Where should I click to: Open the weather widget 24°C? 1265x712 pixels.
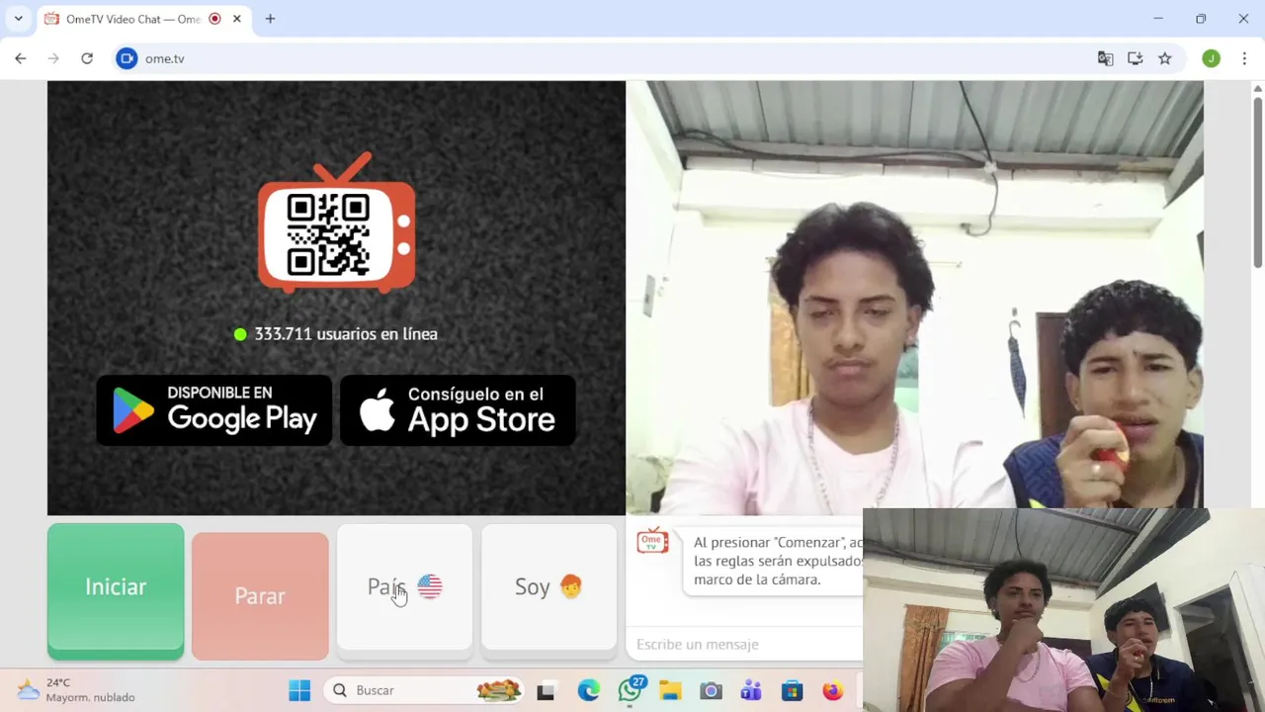[x=75, y=690]
